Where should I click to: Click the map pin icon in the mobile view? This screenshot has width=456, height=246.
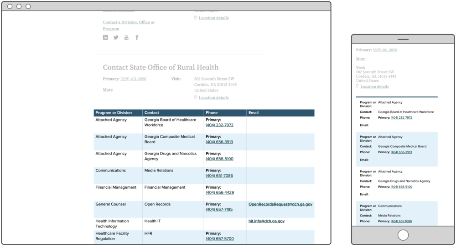(x=358, y=86)
